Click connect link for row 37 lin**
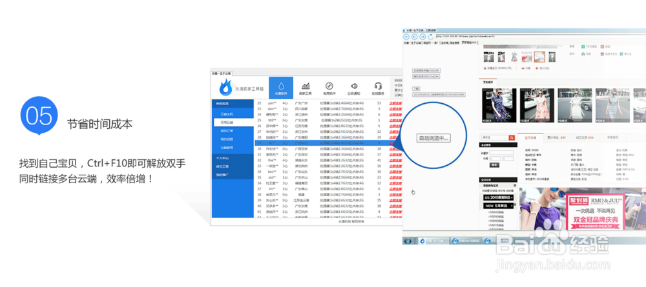Screen dimensions: 646x287 click(395, 189)
